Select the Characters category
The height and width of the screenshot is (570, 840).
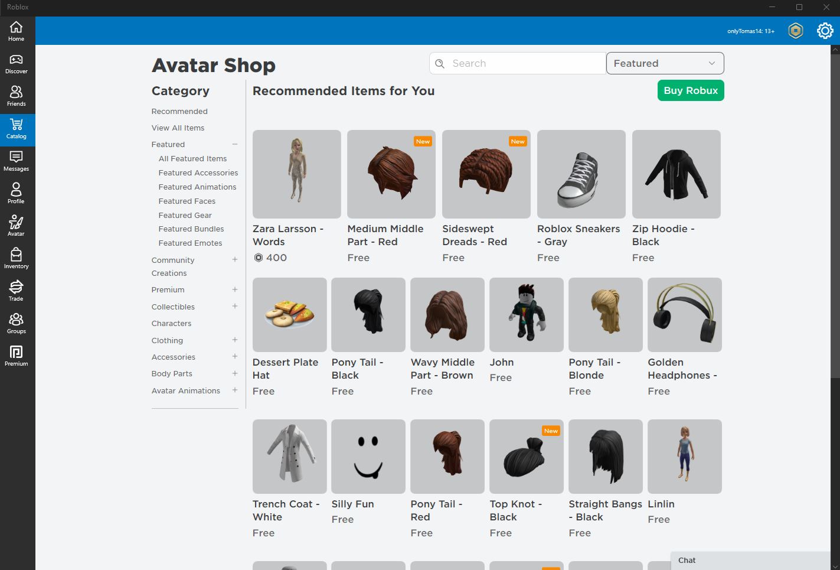(171, 323)
